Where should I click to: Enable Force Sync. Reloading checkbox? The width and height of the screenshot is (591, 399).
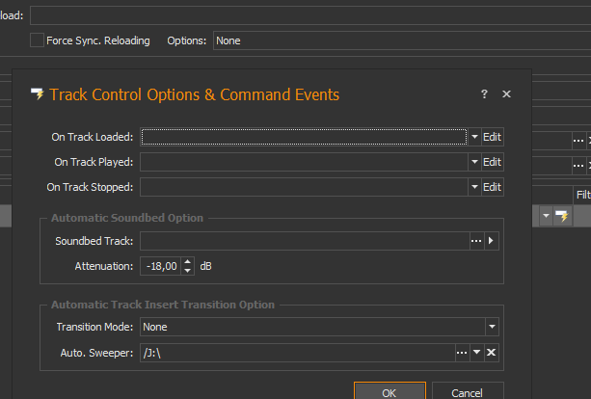(x=37, y=40)
